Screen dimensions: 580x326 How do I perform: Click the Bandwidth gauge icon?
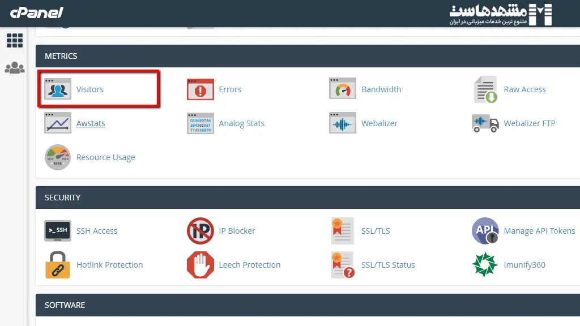[x=343, y=89]
